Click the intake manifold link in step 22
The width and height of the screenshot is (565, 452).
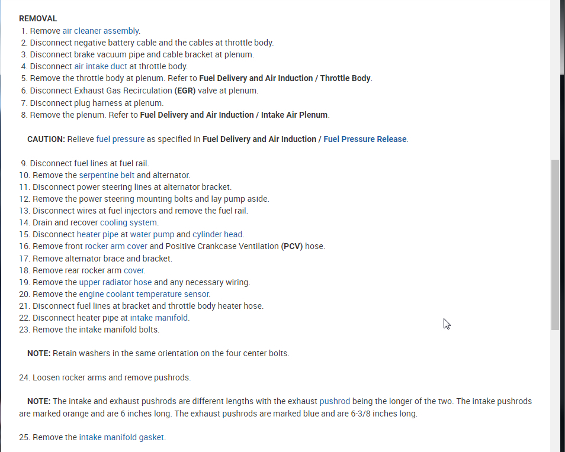159,318
